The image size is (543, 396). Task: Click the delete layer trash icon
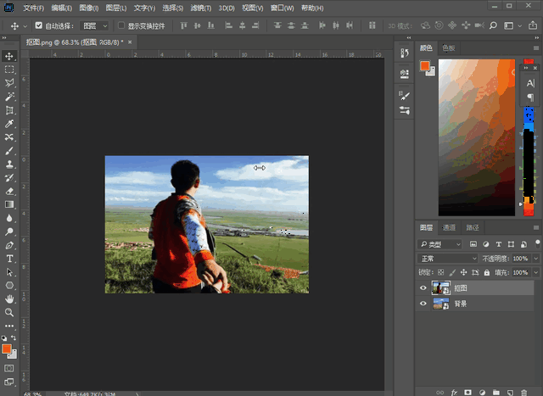coord(524,393)
